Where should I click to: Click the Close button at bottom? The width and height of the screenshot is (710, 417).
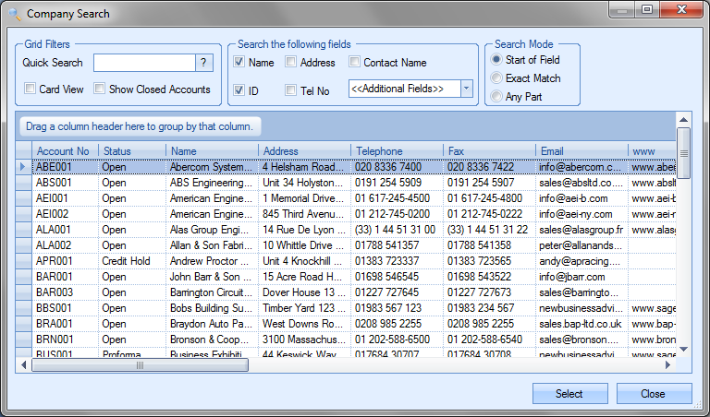coord(653,394)
